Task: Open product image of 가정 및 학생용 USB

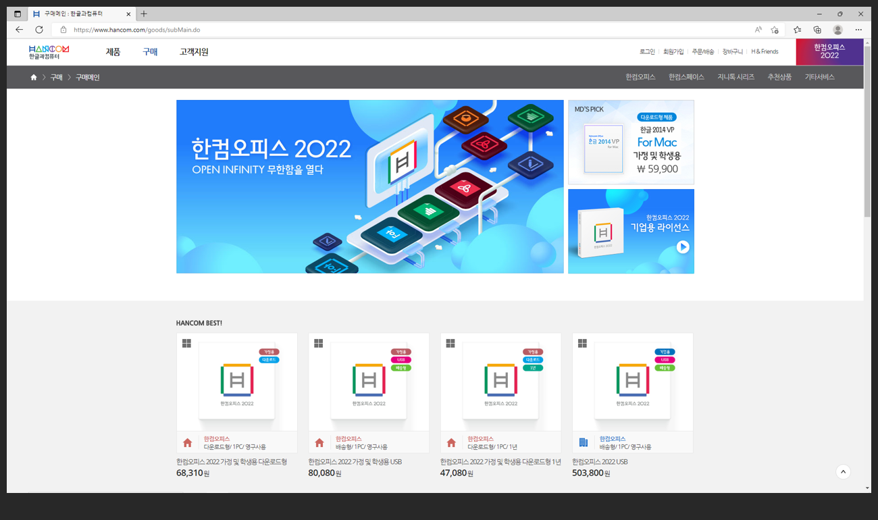Action: 369,382
